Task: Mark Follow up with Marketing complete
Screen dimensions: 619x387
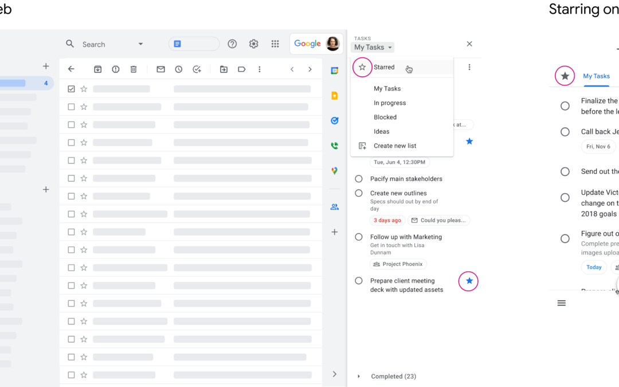Action: tap(358, 237)
